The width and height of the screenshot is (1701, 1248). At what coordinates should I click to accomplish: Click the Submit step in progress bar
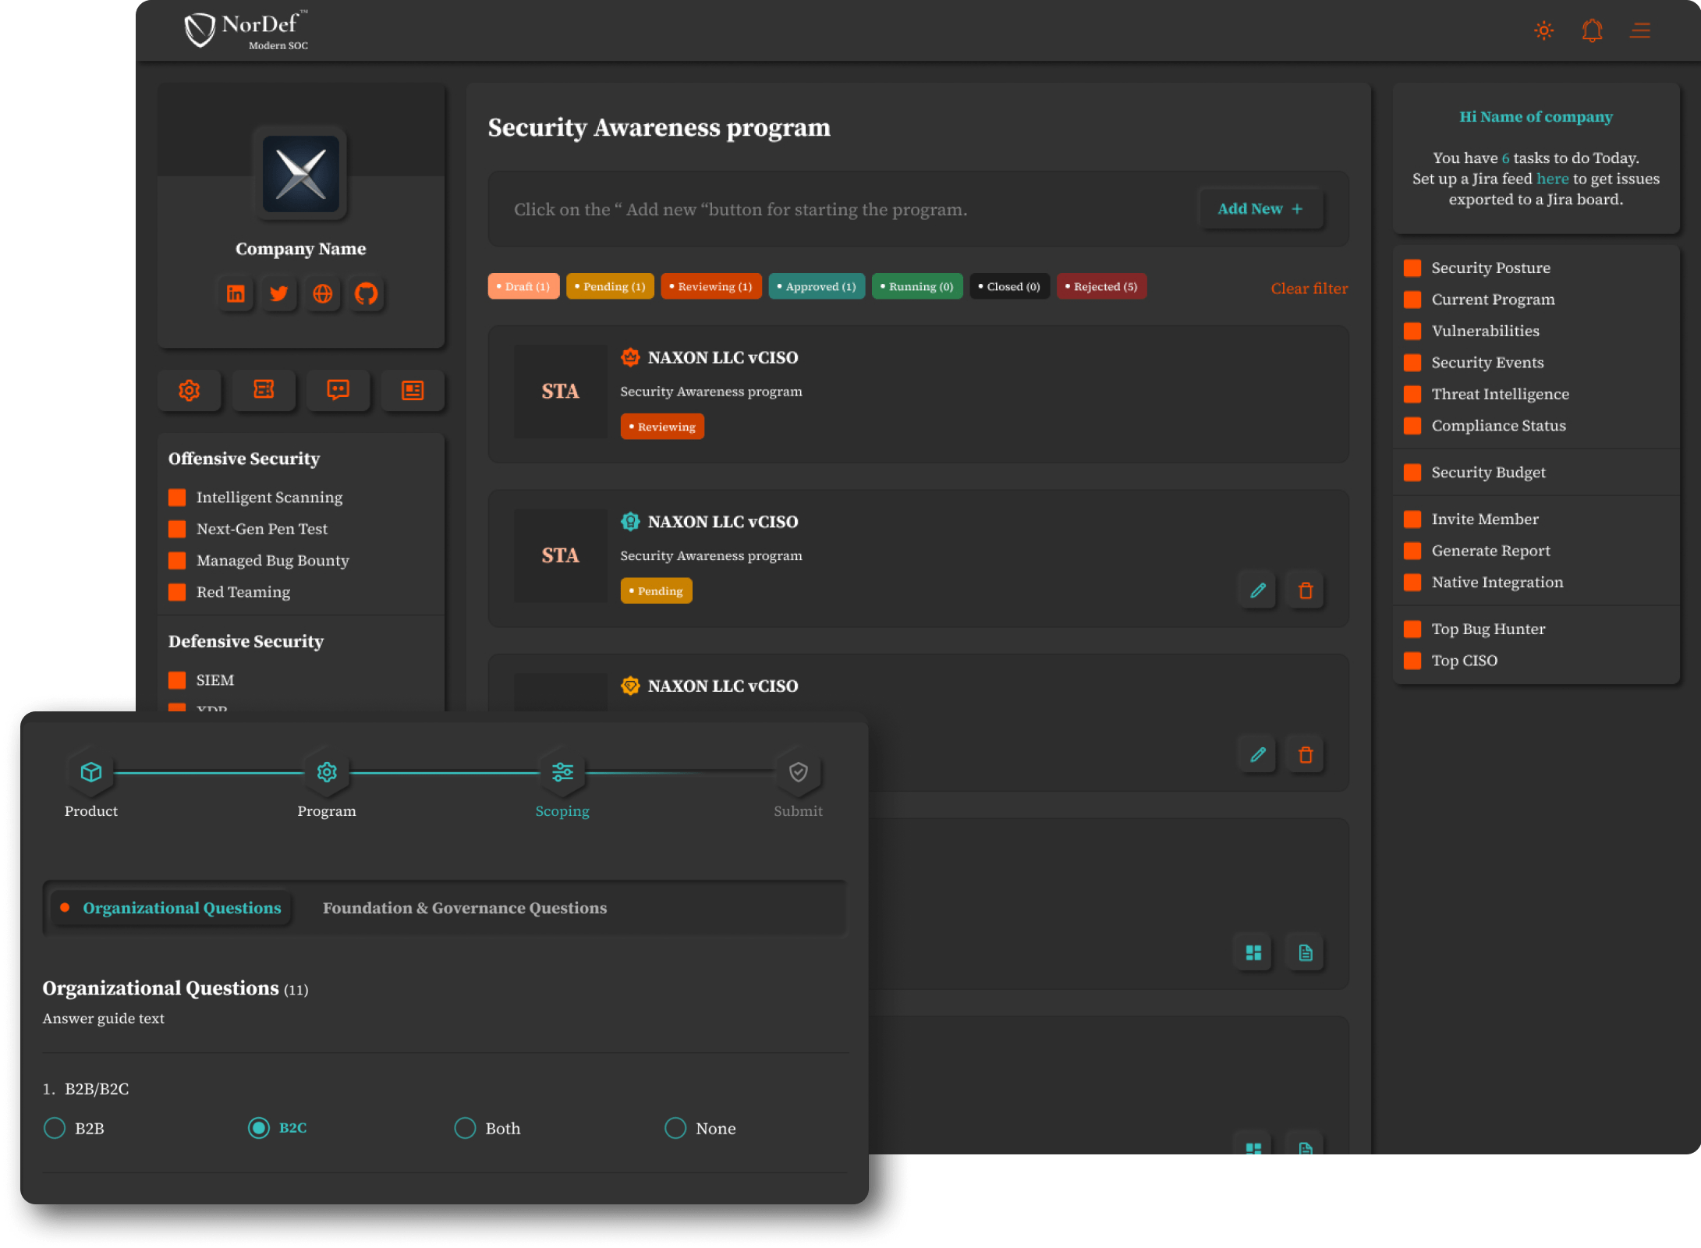click(x=798, y=772)
